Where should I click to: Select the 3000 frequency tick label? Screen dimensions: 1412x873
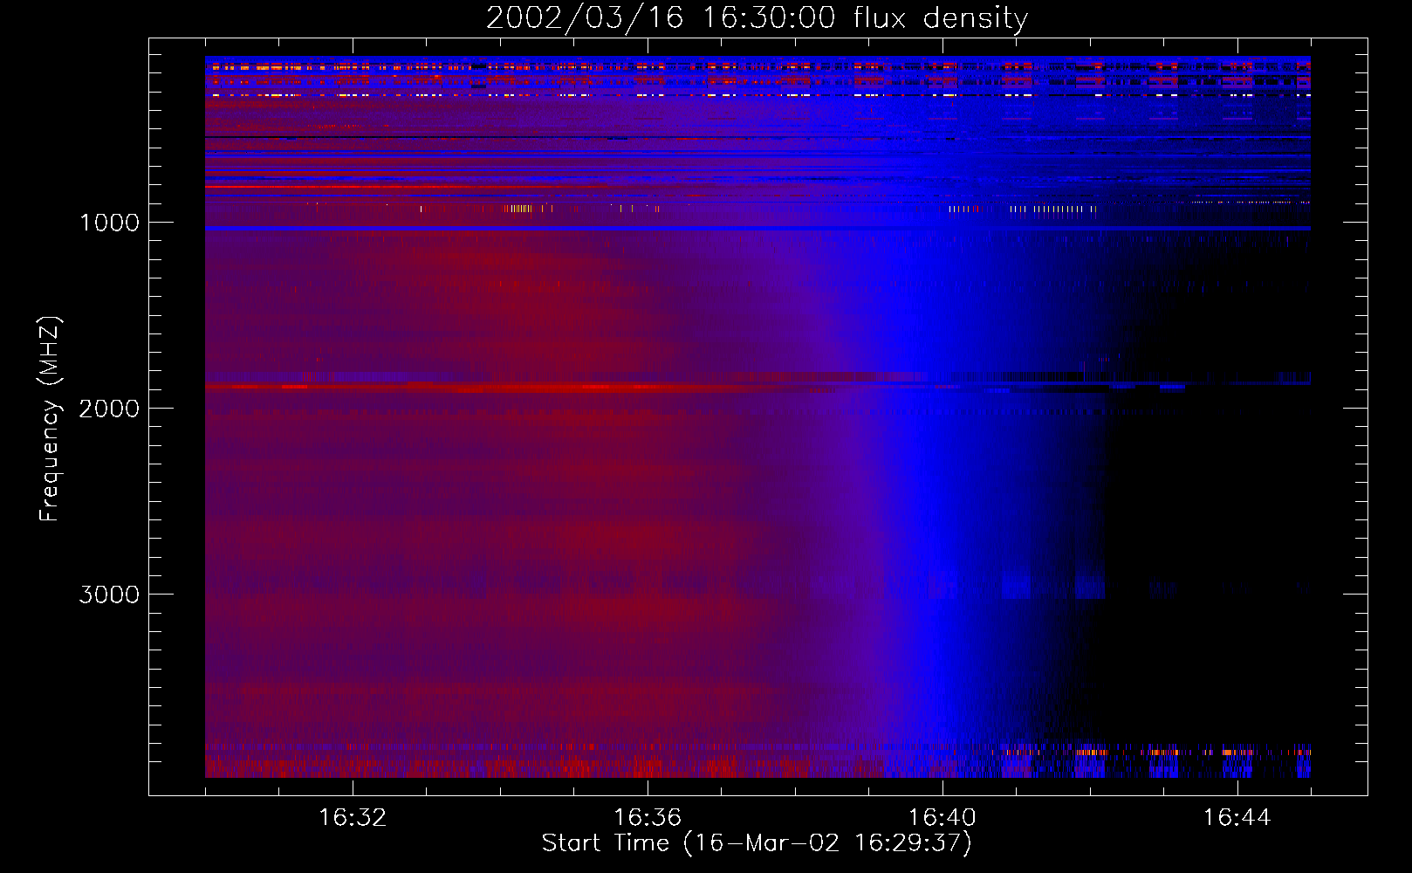coord(109,595)
